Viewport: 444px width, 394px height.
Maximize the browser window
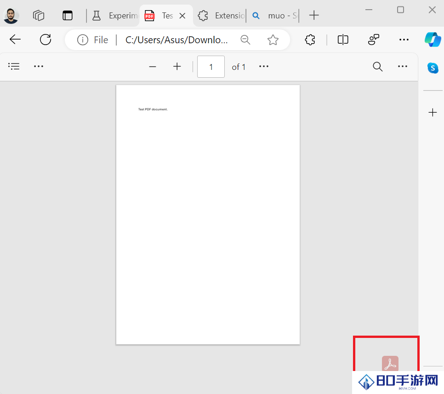400,10
